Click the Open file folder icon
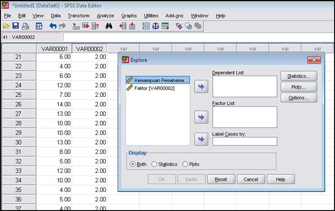 pyautogui.click(x=6, y=26)
